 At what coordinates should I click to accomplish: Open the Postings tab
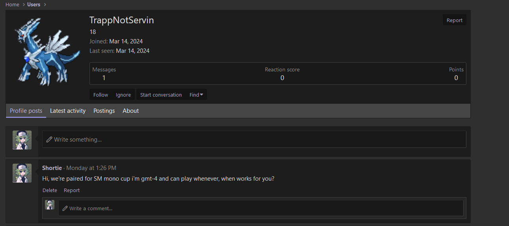(x=104, y=111)
